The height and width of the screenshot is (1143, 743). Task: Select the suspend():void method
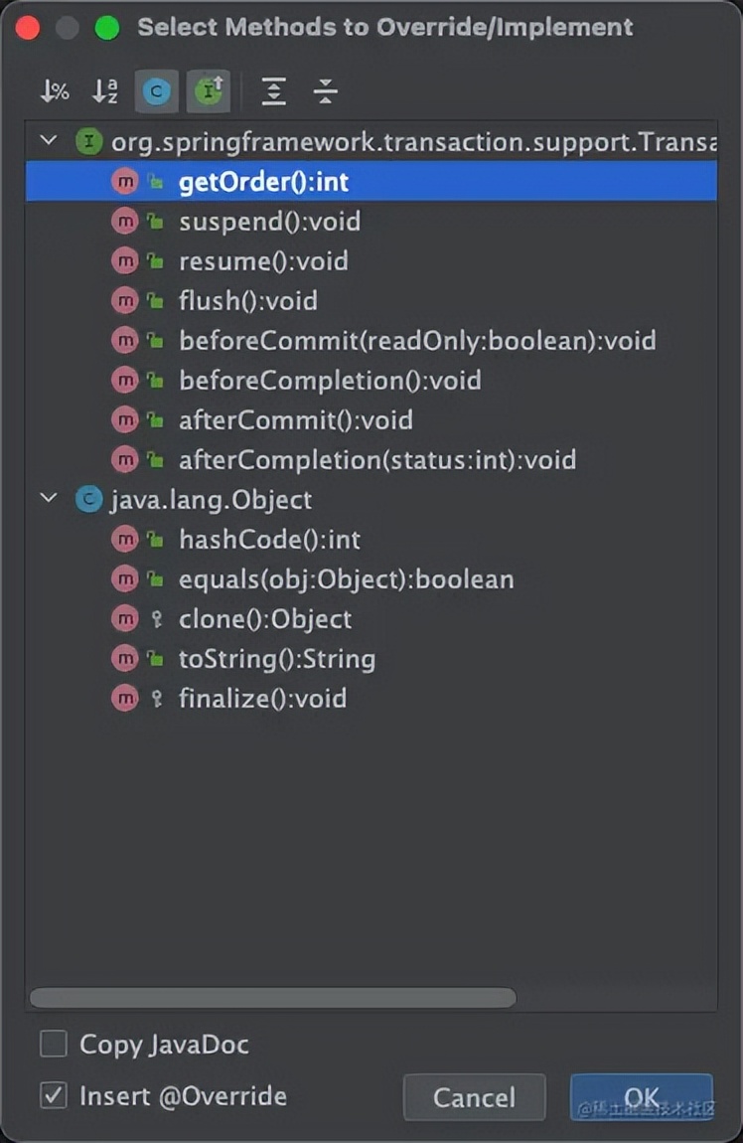268,221
